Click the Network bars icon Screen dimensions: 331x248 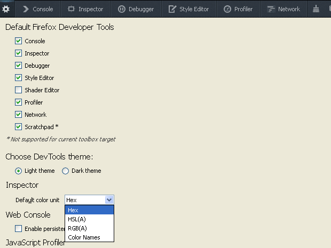click(271, 9)
